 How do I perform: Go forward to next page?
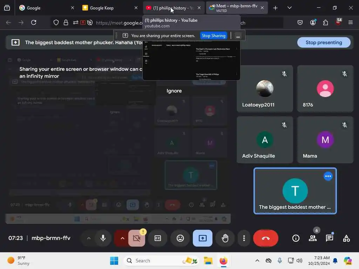[x=21, y=22]
